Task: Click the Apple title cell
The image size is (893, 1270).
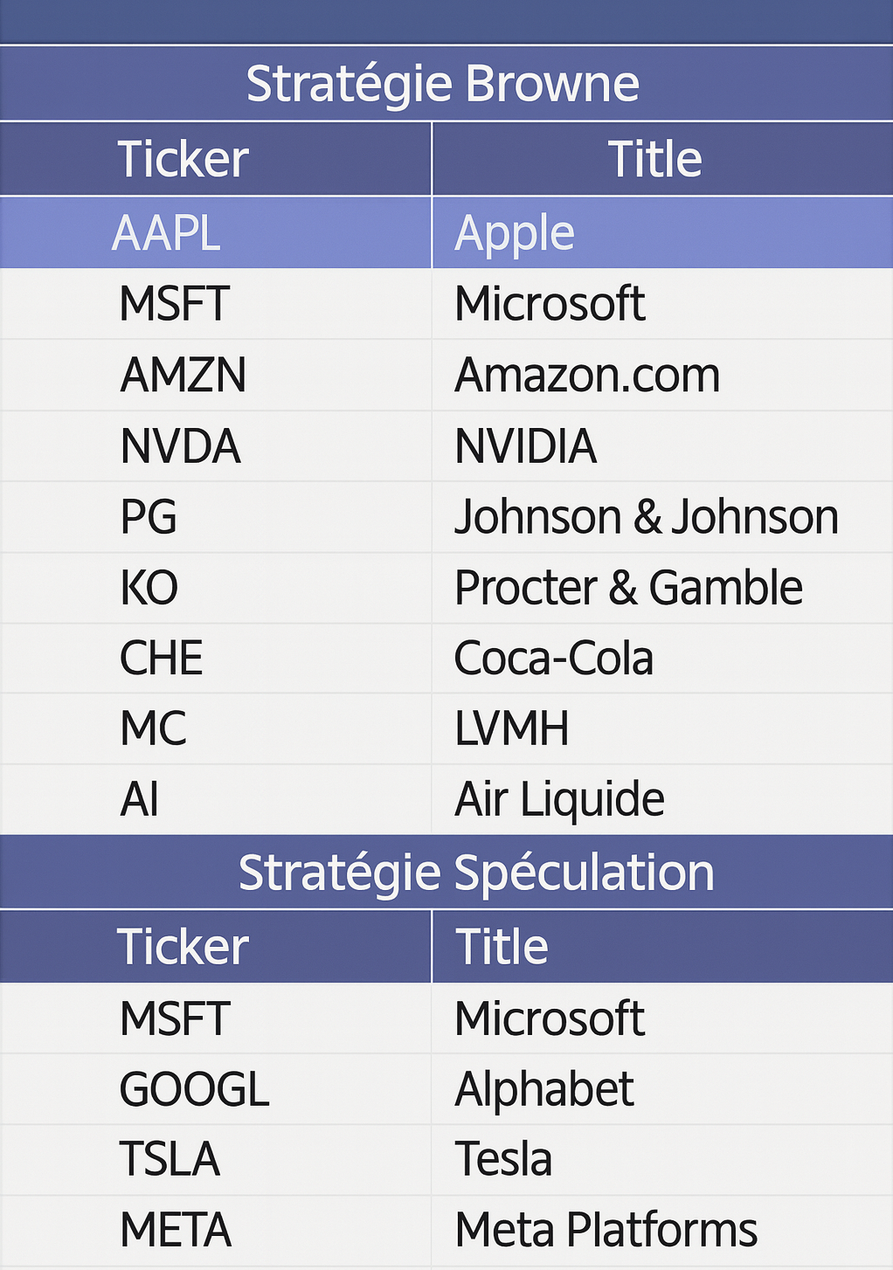Action: [515, 233]
